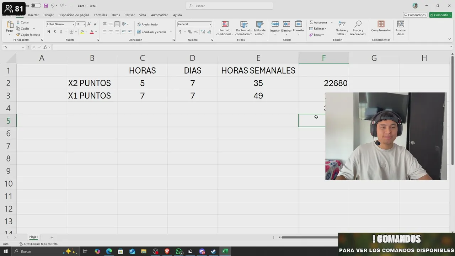Apply red font color

point(91,32)
